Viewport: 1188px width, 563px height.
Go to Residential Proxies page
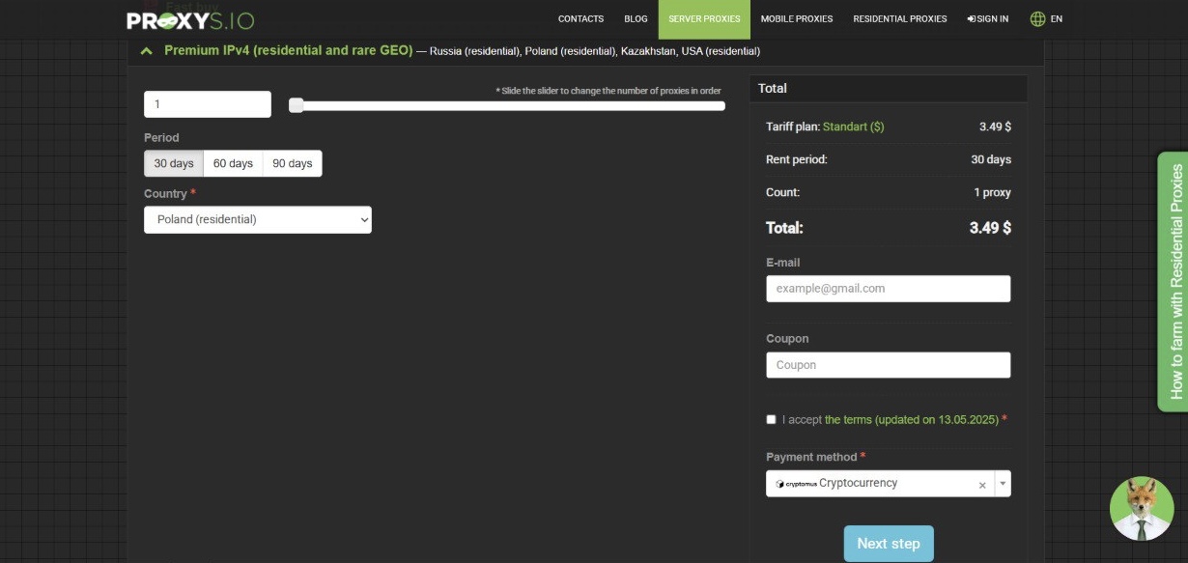900,18
